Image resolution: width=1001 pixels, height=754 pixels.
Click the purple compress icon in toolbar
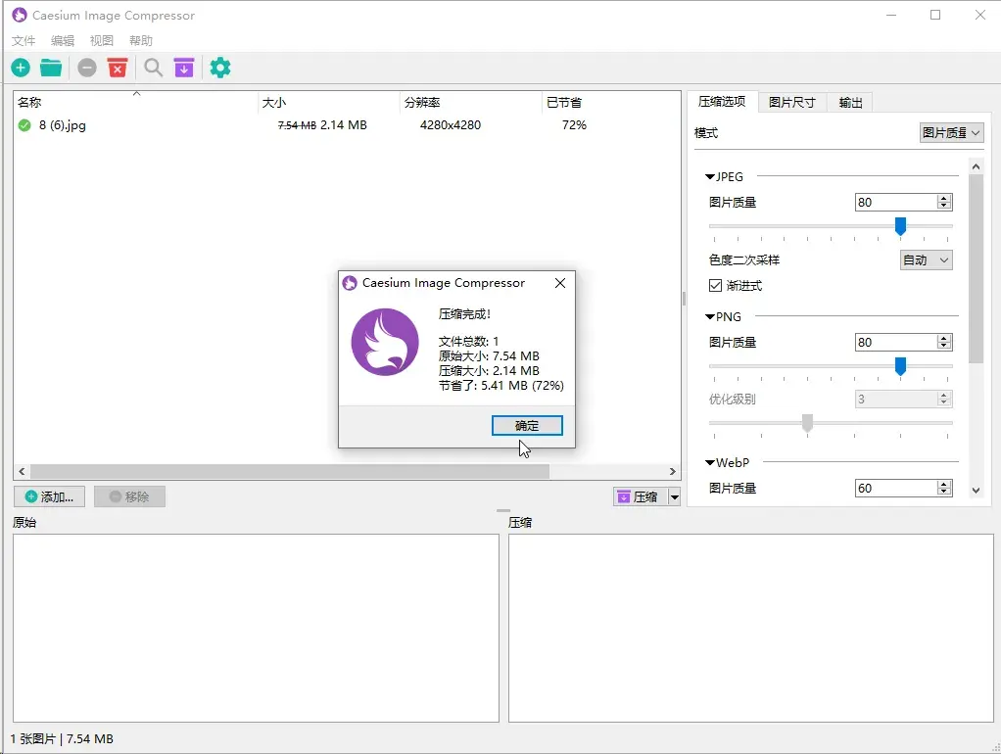pyautogui.click(x=186, y=68)
